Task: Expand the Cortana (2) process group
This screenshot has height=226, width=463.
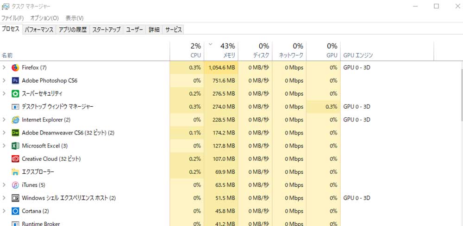Action: [4, 211]
